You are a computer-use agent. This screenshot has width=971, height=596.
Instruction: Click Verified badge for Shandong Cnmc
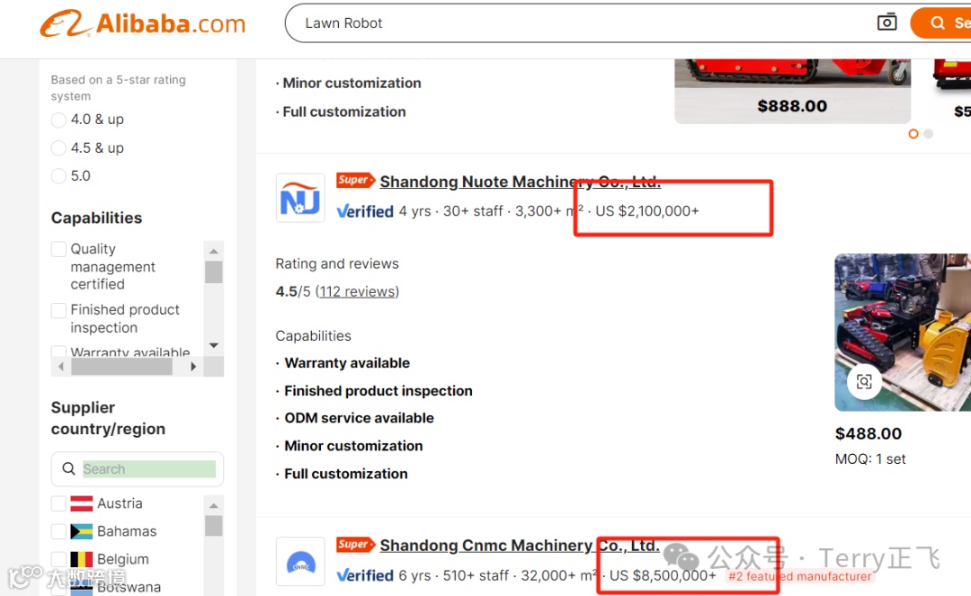365,575
